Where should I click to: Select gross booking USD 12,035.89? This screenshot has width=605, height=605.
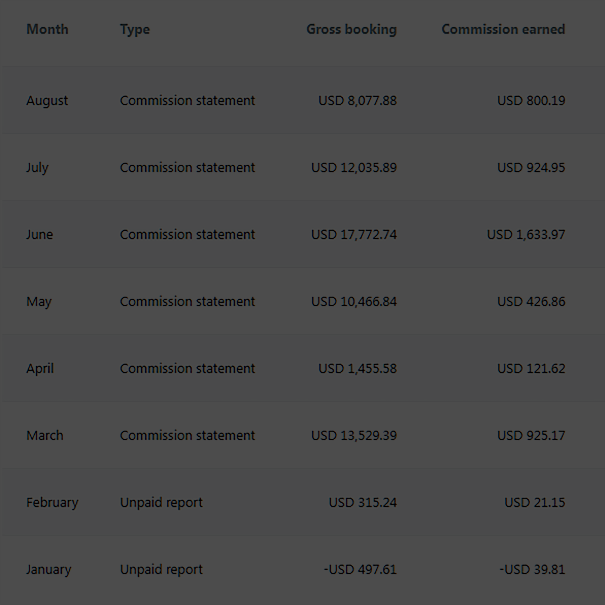(354, 168)
